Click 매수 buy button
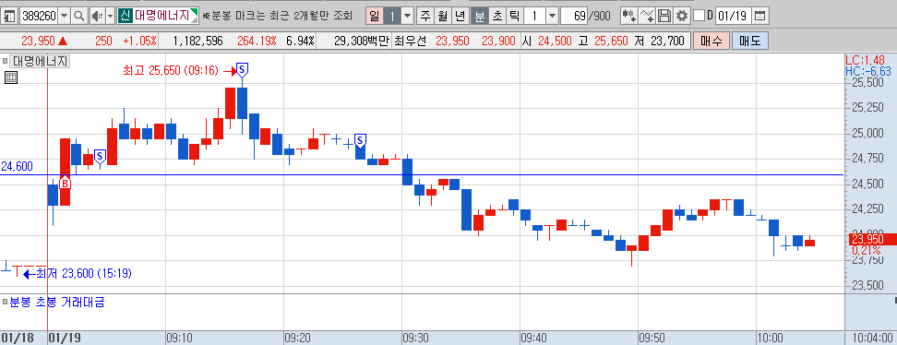Screen dimensions: 897x345 click(x=712, y=42)
